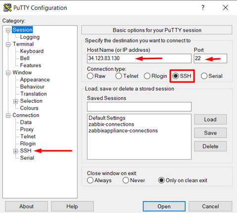Expand the Selection tree node

(15, 101)
